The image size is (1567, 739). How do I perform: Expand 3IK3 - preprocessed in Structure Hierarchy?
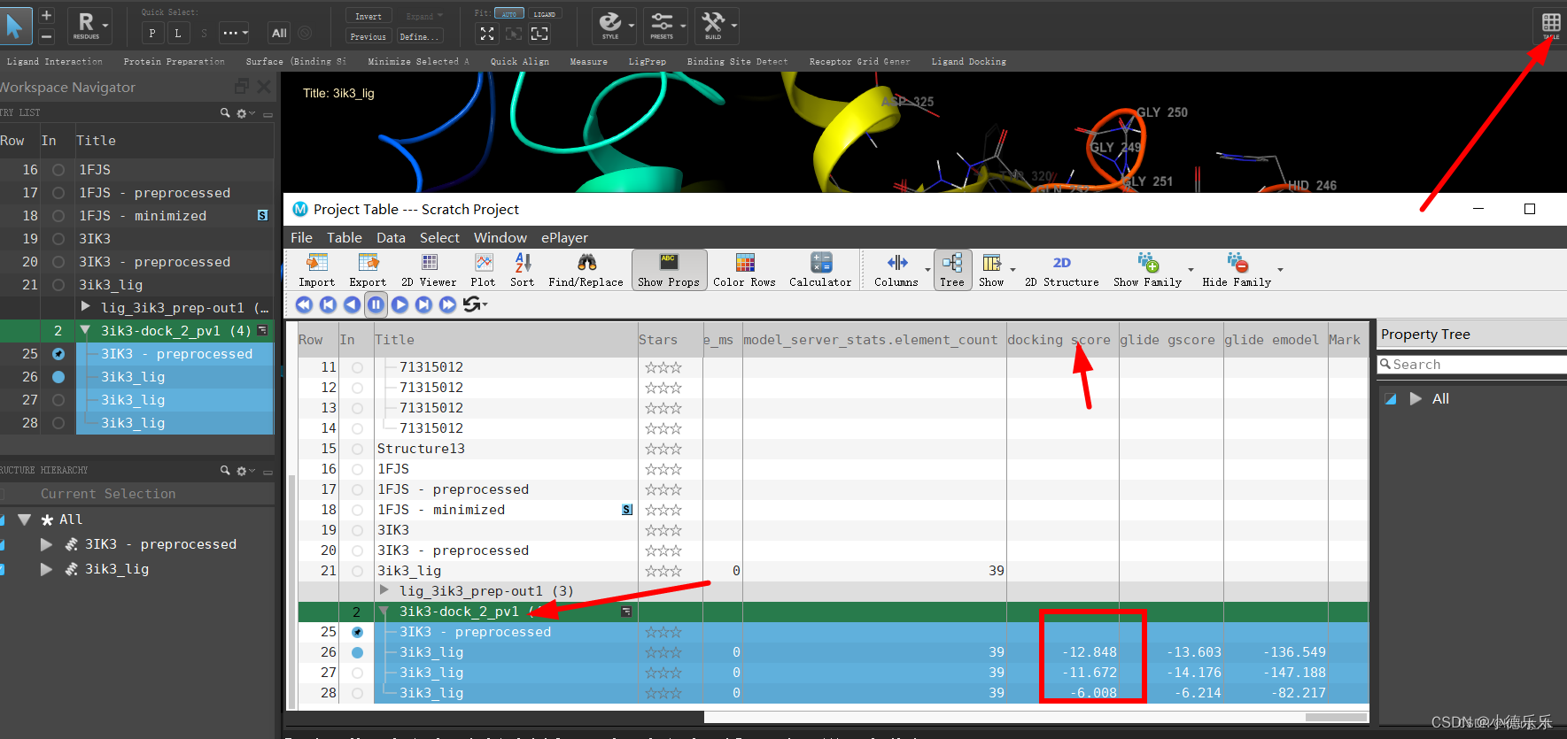coord(46,544)
